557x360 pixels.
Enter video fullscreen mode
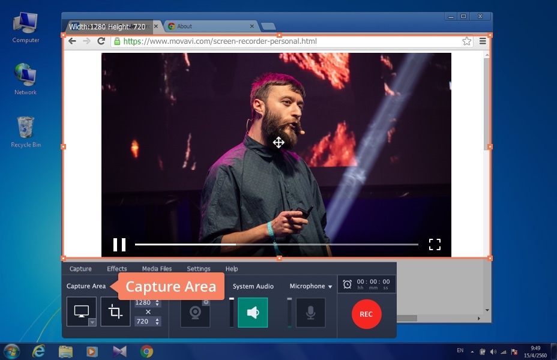point(435,244)
